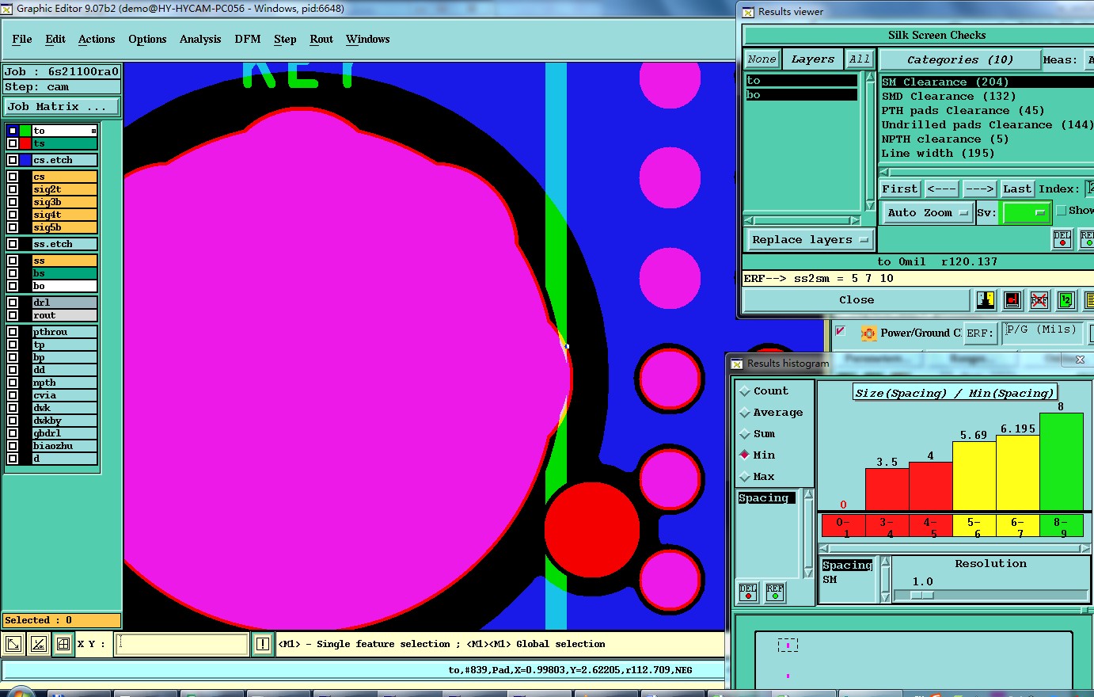Toggle visibility box for layer ts

pos(13,143)
